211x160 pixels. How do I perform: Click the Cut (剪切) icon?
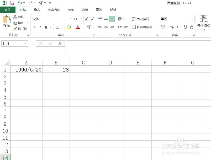[x=19, y=16]
